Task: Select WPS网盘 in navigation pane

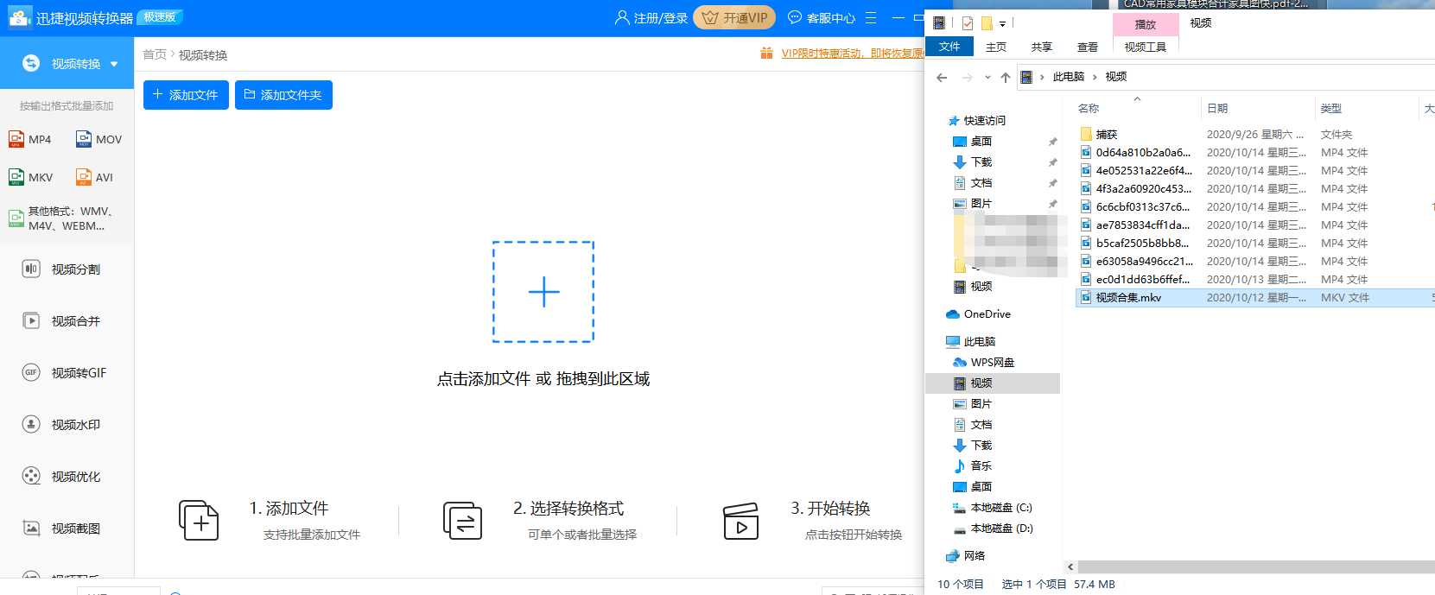Action: pyautogui.click(x=992, y=363)
